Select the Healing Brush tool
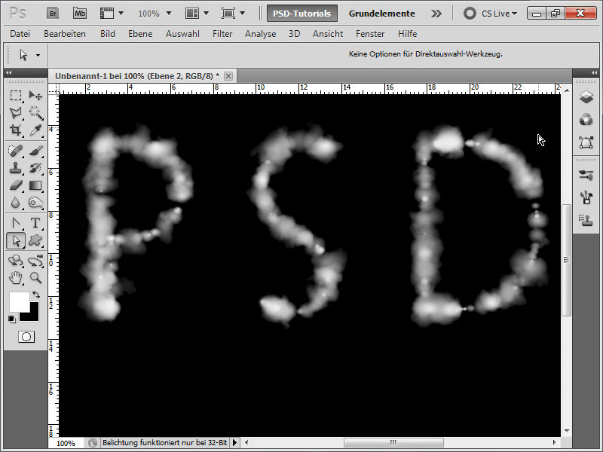 (16, 150)
